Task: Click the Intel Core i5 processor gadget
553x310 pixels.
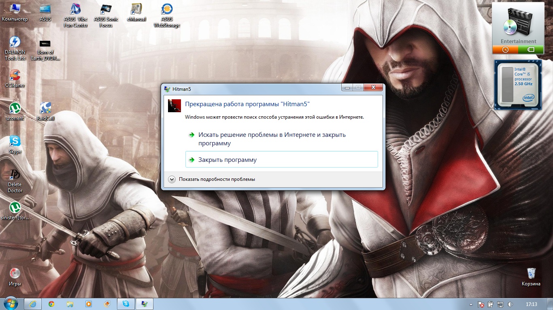Action: tap(518, 85)
